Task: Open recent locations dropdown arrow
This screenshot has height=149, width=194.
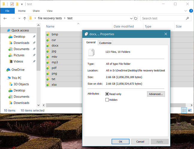Action: 19,19
